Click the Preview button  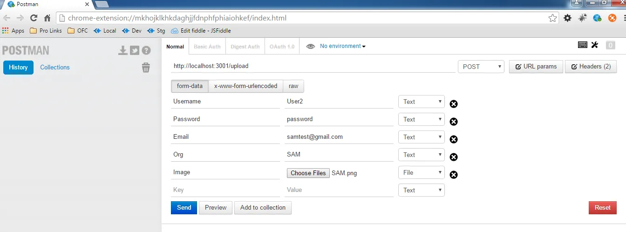[x=216, y=208]
